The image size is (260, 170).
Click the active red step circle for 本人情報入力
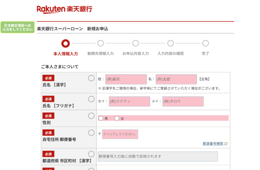(65, 43)
